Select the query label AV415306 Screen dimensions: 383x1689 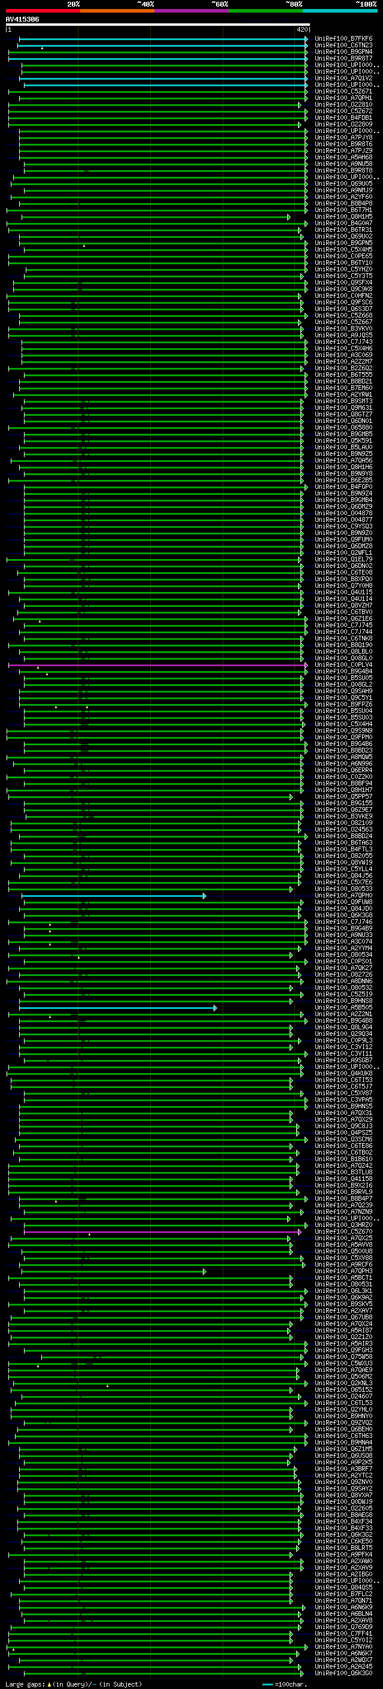click(22, 19)
